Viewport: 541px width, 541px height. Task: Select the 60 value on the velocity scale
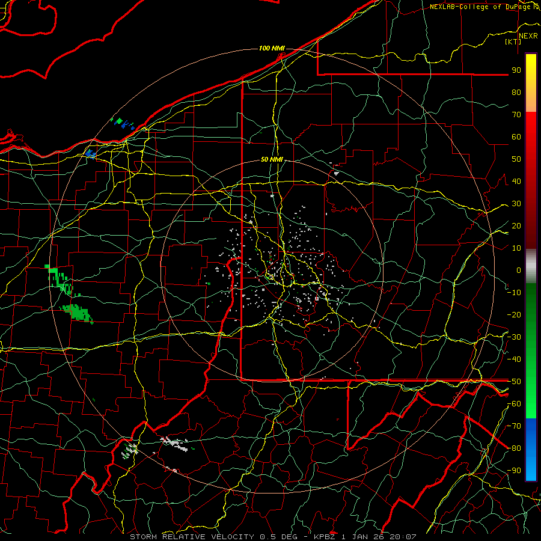click(x=516, y=136)
